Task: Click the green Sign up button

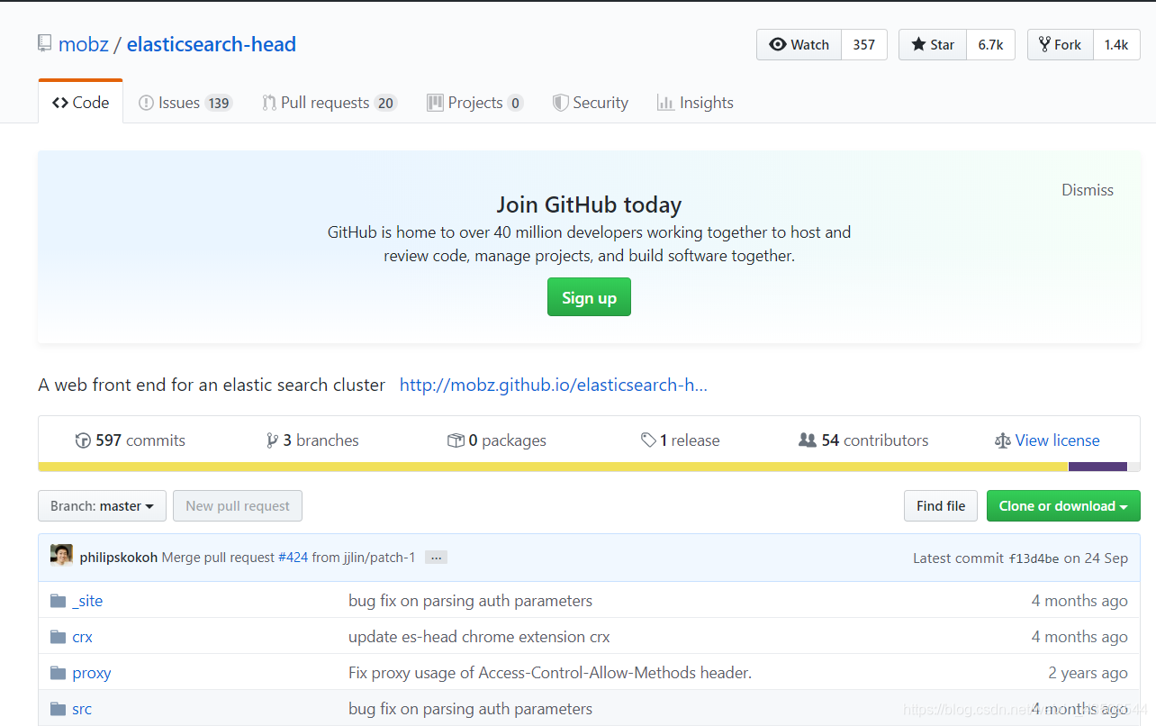Action: click(589, 297)
